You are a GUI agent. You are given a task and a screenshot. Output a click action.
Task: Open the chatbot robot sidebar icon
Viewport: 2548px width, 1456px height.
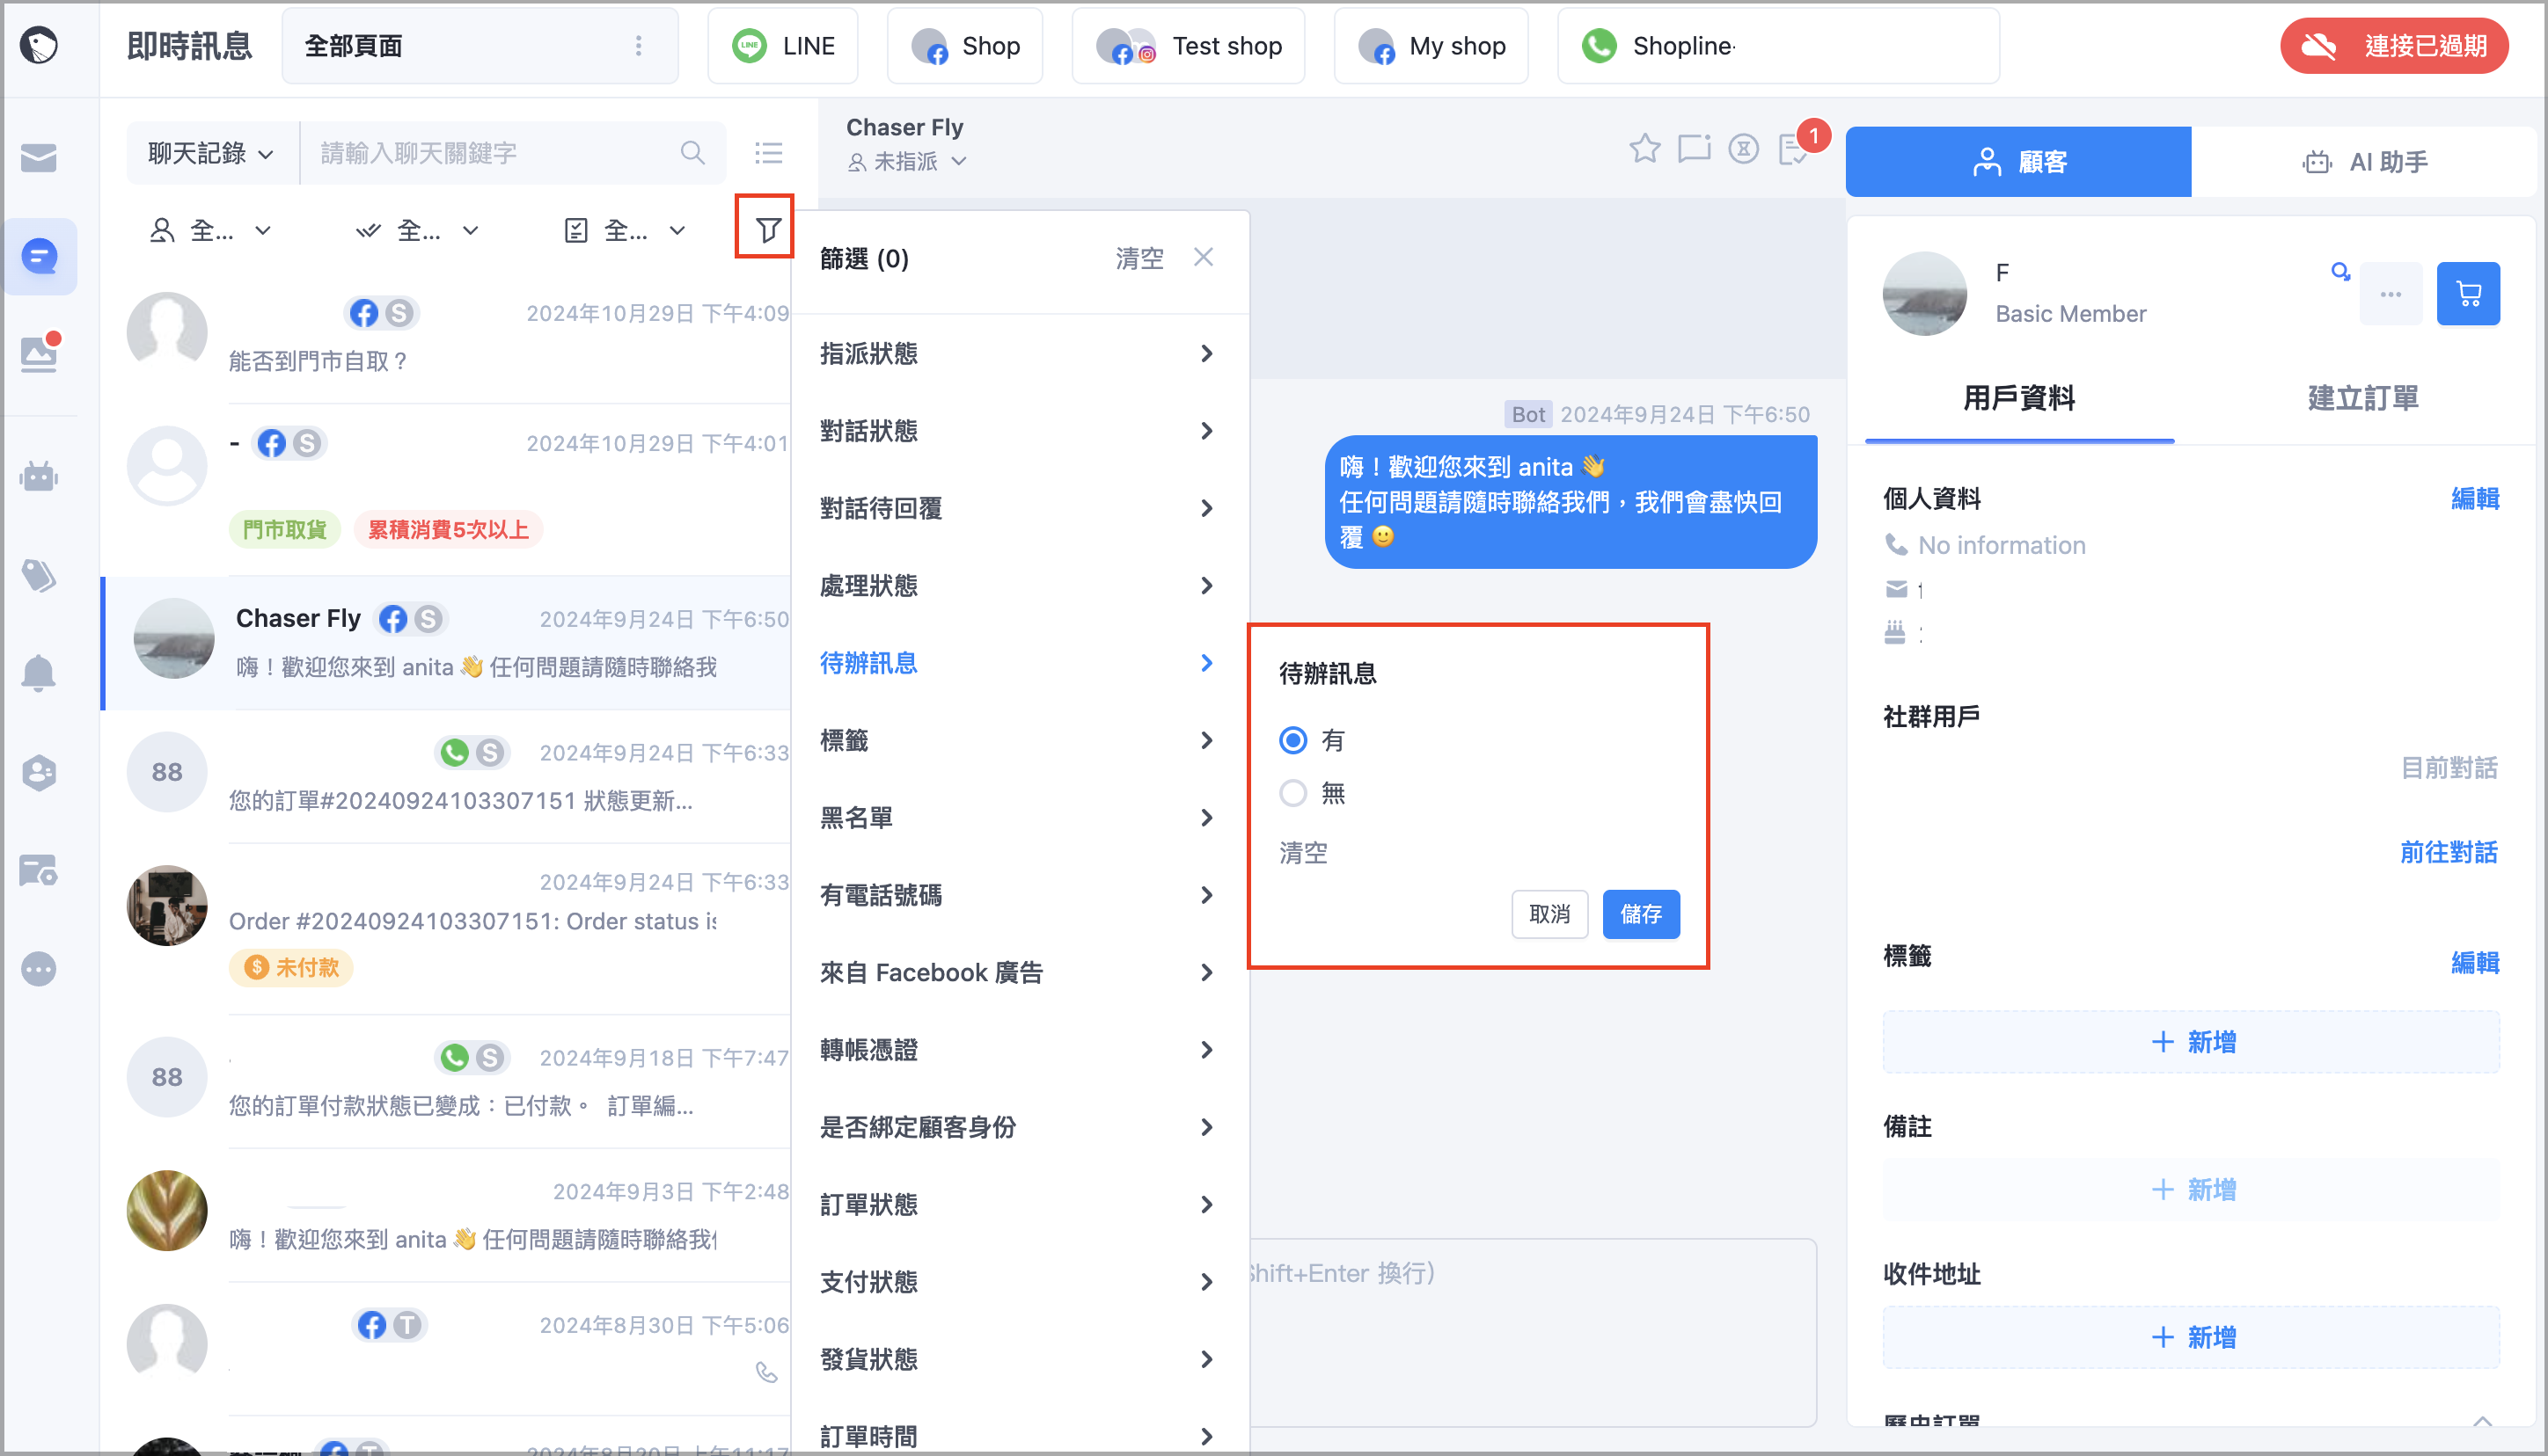39,476
